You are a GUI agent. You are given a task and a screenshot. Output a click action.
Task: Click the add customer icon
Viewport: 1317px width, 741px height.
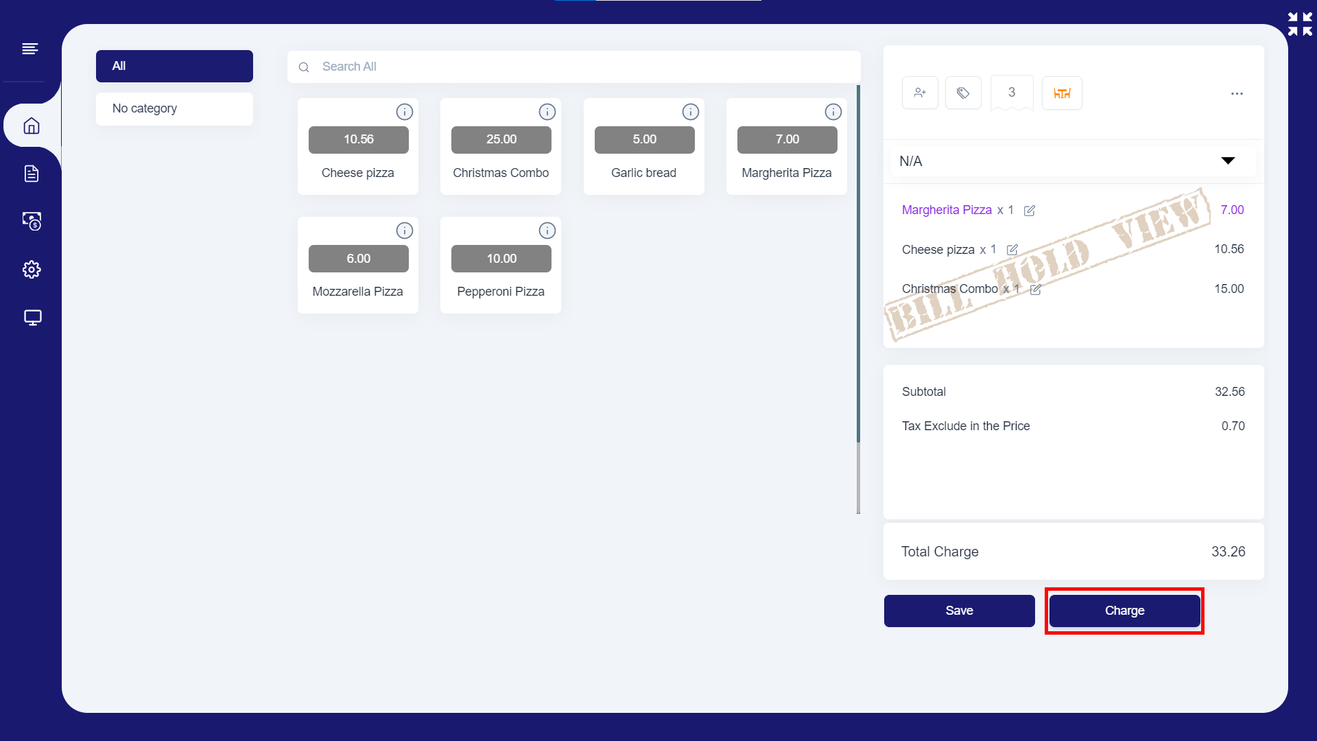tap(920, 93)
